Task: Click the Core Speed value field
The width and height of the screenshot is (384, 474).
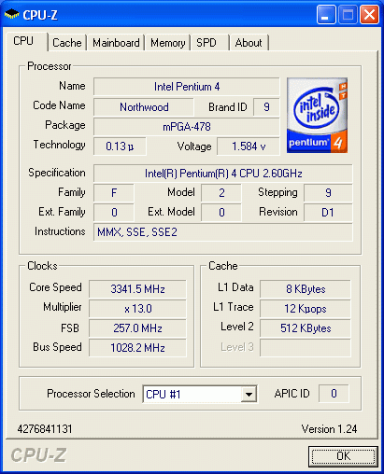Action: (x=137, y=289)
